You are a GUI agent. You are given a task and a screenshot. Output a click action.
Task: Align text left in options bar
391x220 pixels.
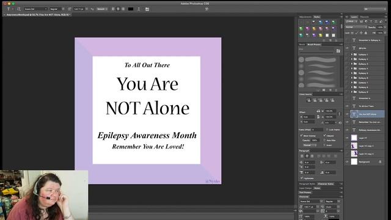coord(113,9)
